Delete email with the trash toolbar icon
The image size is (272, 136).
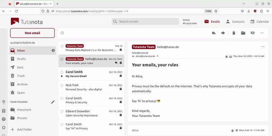click(x=234, y=33)
